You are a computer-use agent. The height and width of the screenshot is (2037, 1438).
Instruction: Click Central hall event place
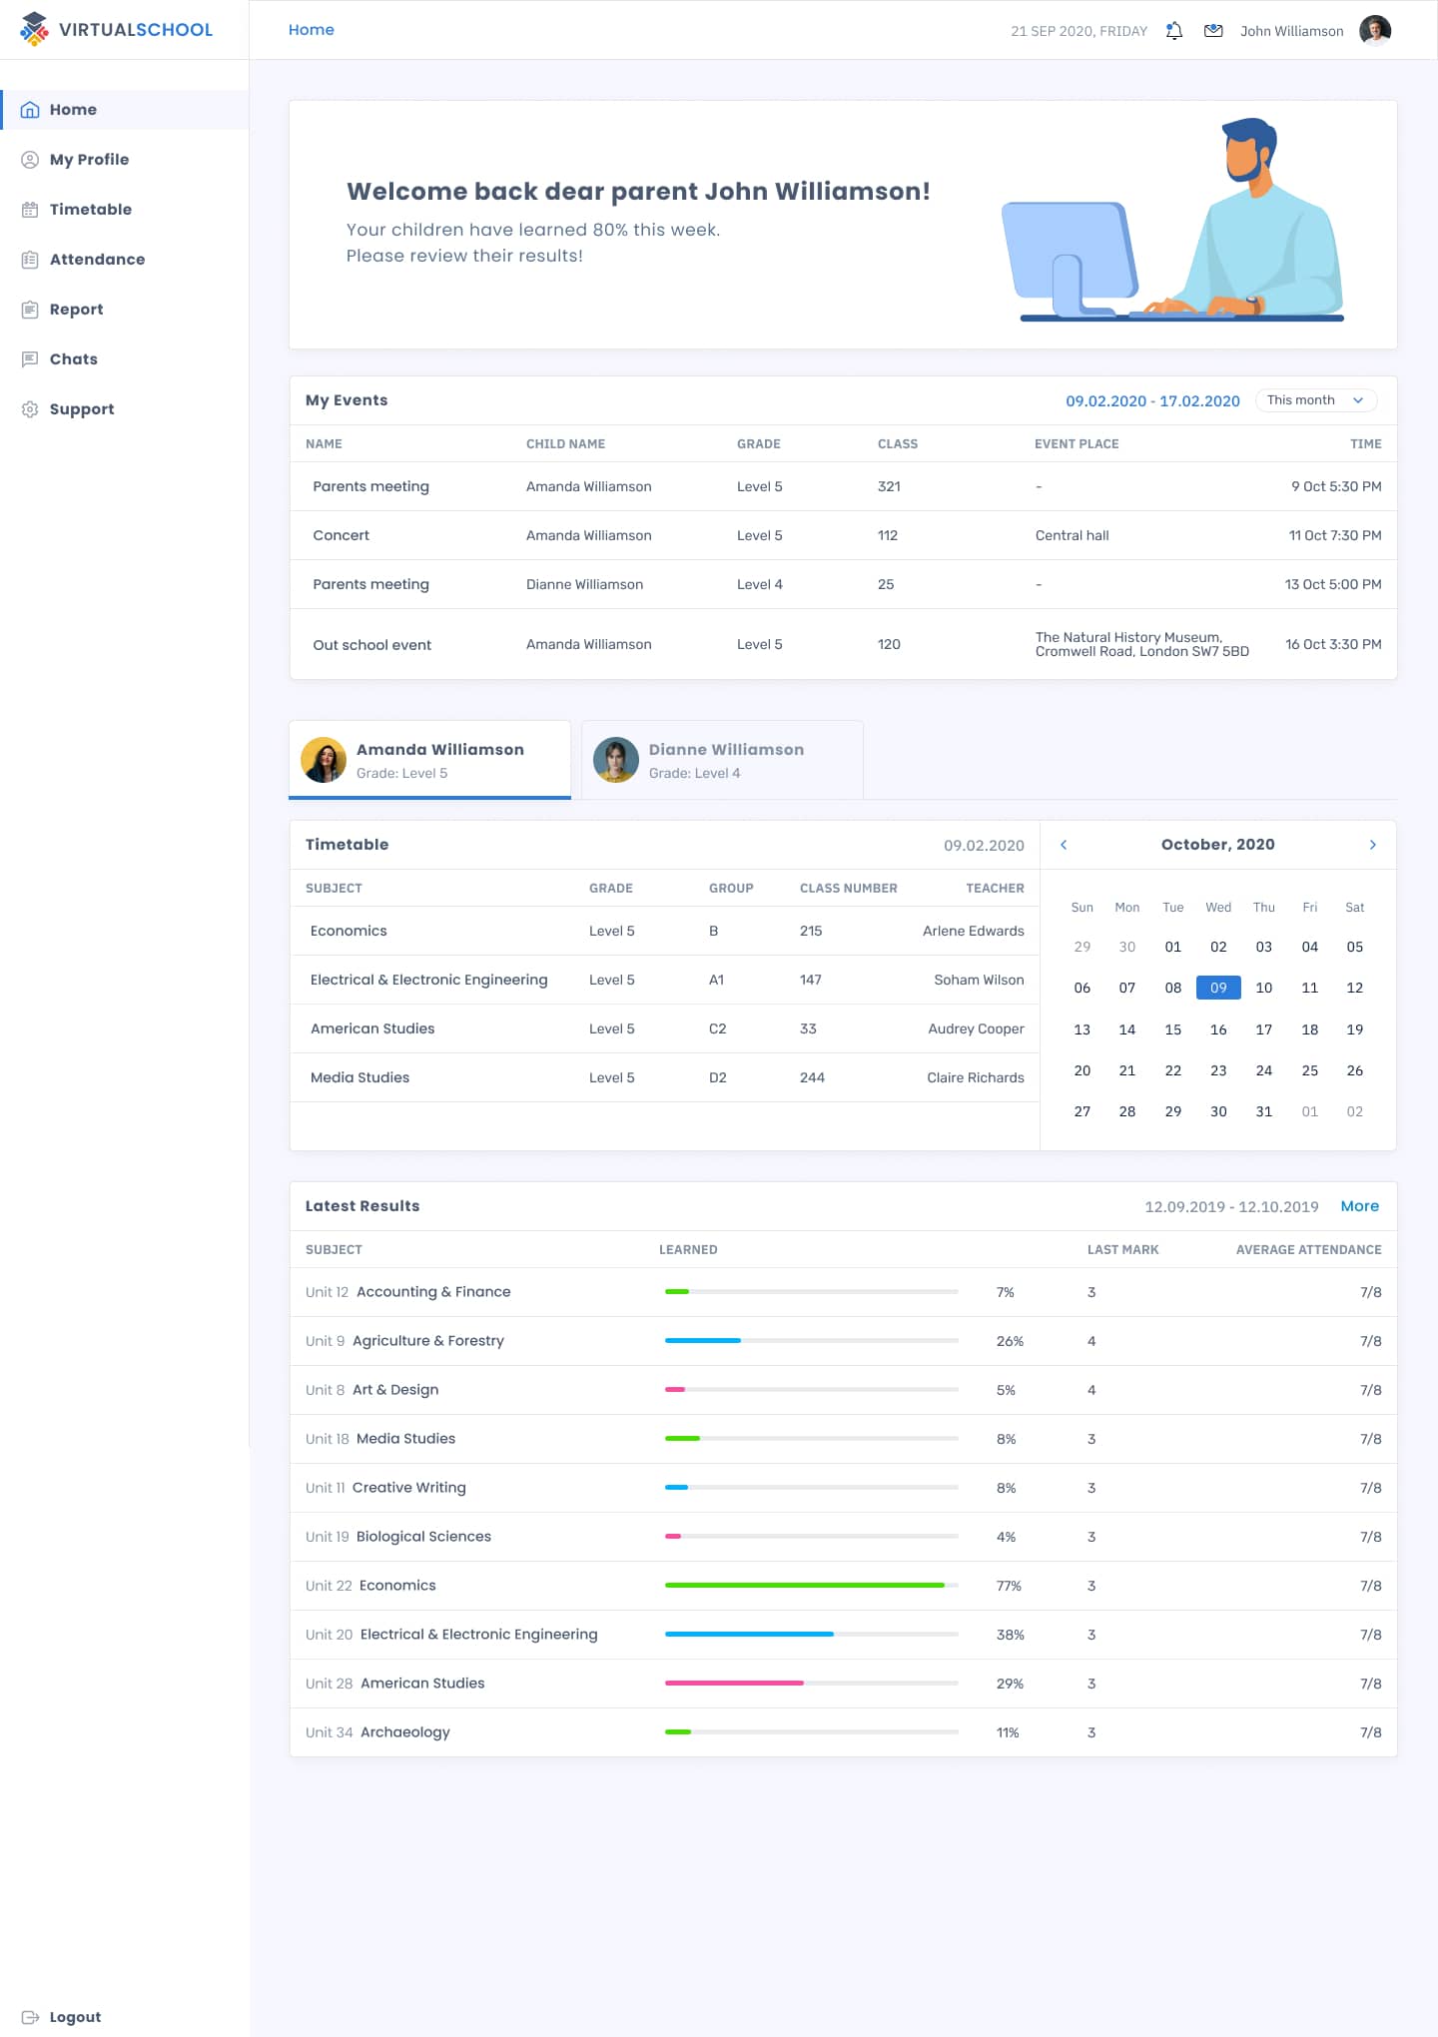1072,535
